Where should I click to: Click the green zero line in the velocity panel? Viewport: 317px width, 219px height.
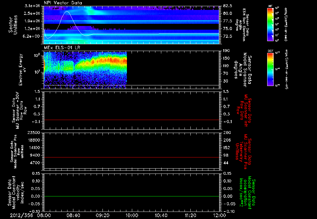click(x=131, y=196)
